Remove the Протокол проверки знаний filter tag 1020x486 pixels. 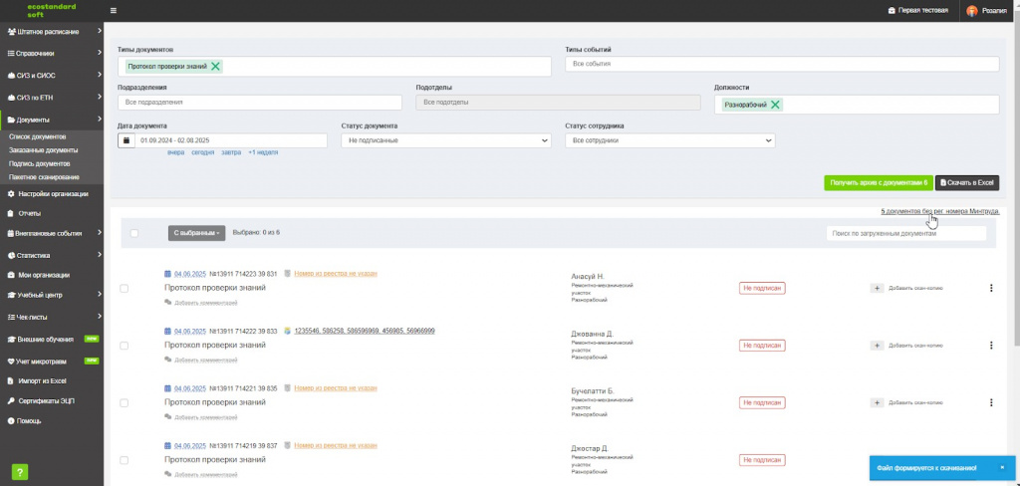[x=215, y=67]
